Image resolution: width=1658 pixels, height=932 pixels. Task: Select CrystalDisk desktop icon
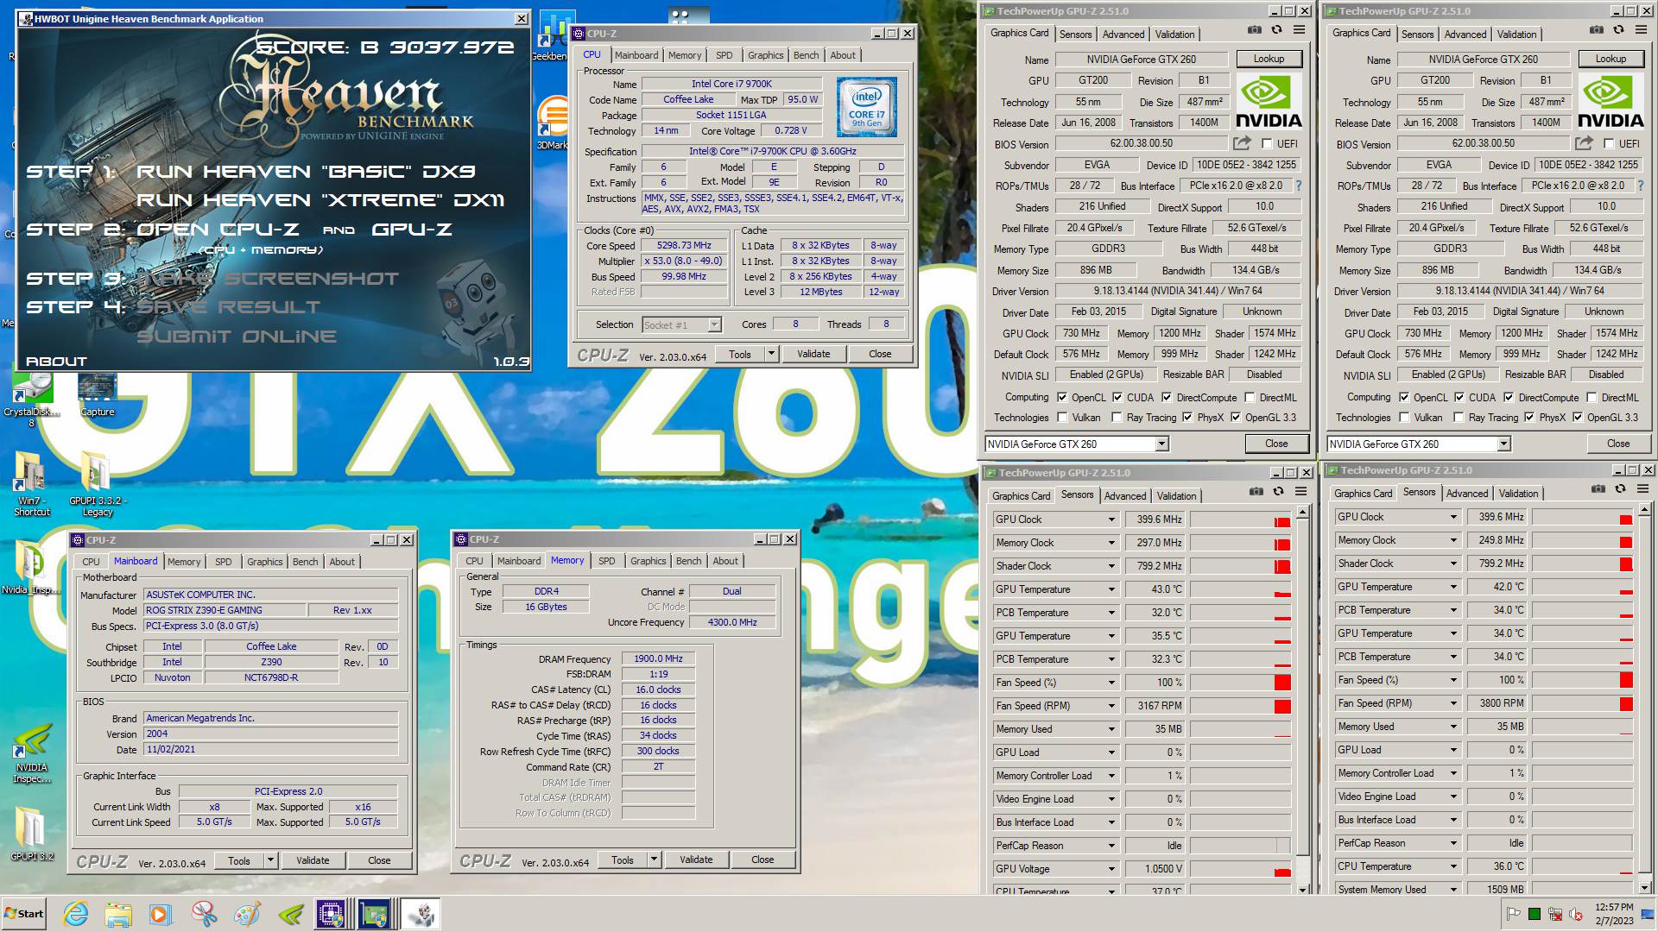tap(31, 399)
